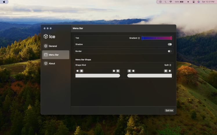Set the rounded right cap for the right segment
Viewport: 217px width, 135px height.
[170, 71]
